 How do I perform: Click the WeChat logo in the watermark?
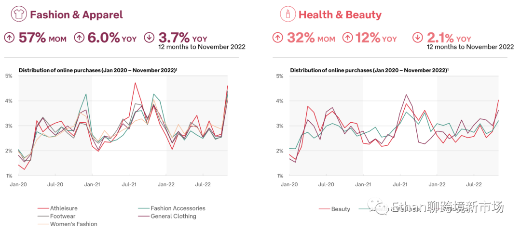coord(381,208)
